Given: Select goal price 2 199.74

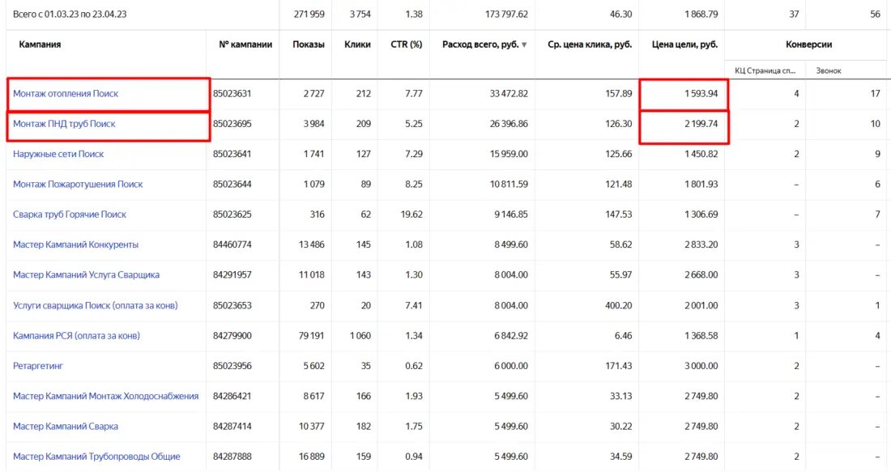Looking at the screenshot, I should 701,124.
